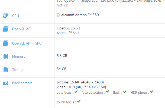Click the Storage label link

[x=18, y=70]
